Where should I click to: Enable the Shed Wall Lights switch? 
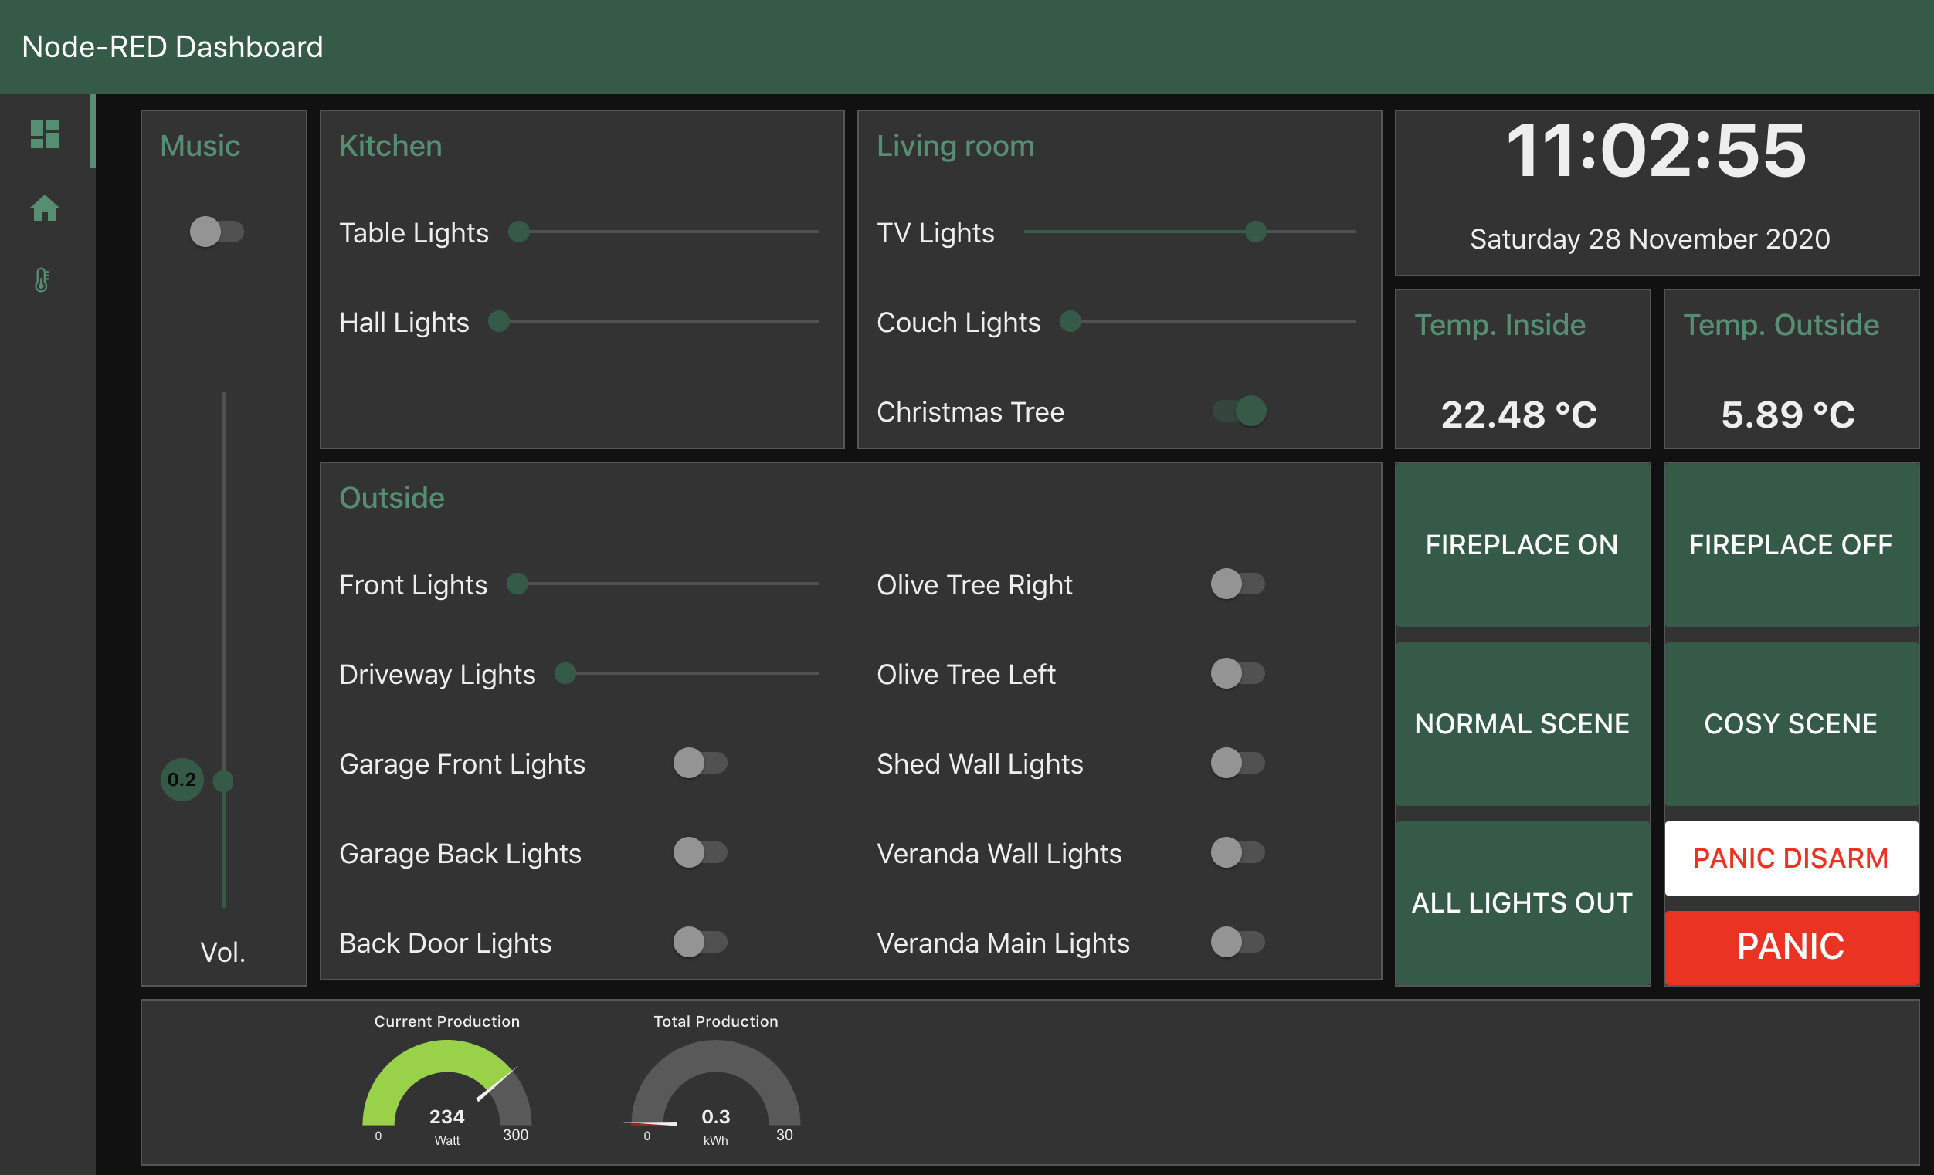pyautogui.click(x=1237, y=763)
